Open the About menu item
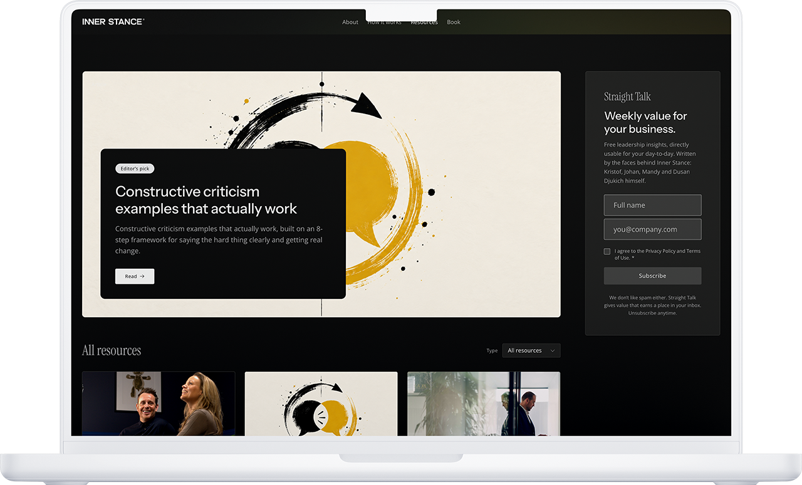This screenshot has height=485, width=802. [350, 23]
